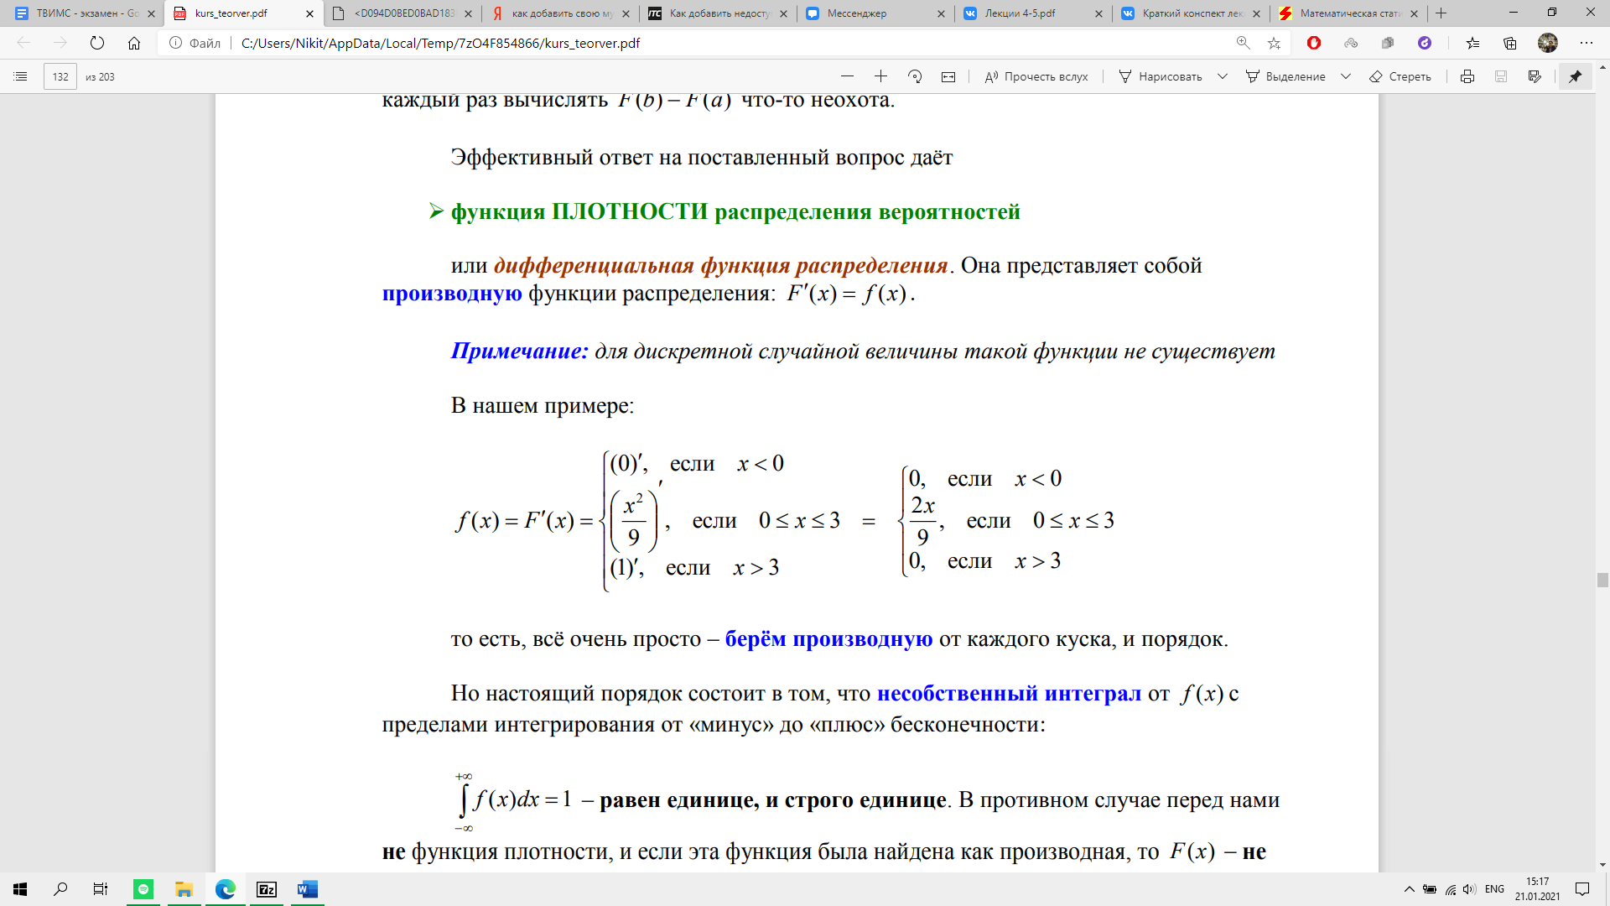Screen dimensions: 1610x906
Task: Click the vertical scrollbar thumb
Action: click(1602, 580)
